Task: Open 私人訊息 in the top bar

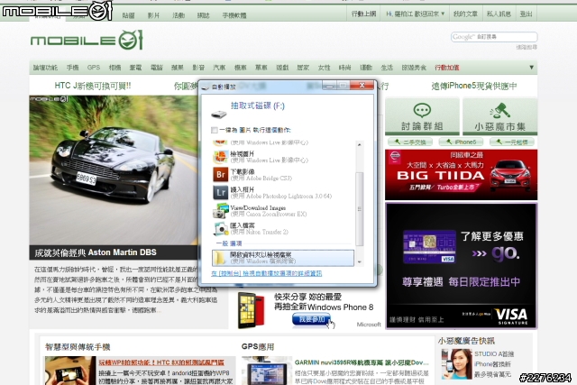Action: [499, 14]
